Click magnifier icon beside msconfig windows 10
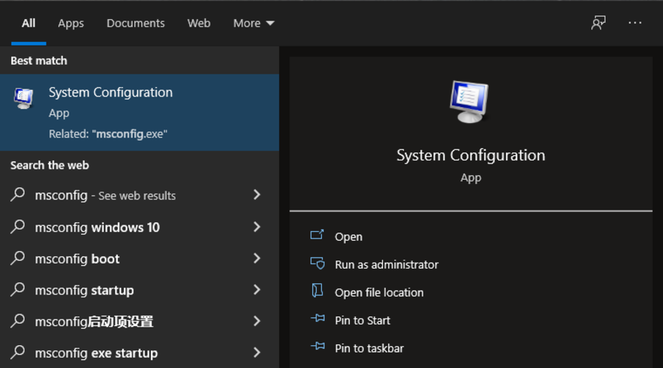663x368 pixels. point(18,227)
